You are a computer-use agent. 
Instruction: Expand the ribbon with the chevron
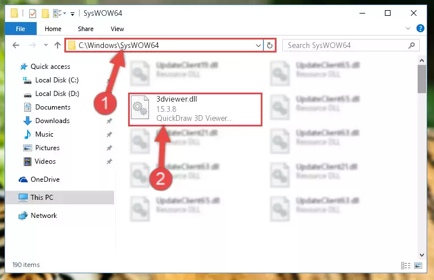click(x=407, y=28)
